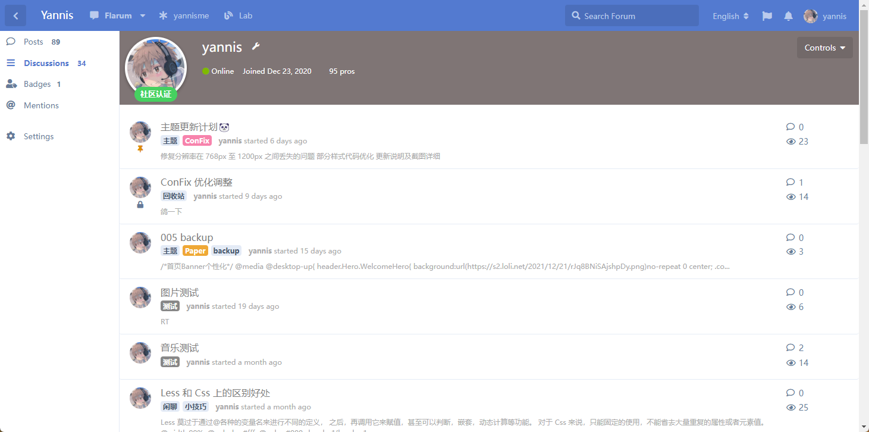This screenshot has height=432, width=869.
Task: Click views eye icon on 音乐测试 row
Action: tap(791, 363)
